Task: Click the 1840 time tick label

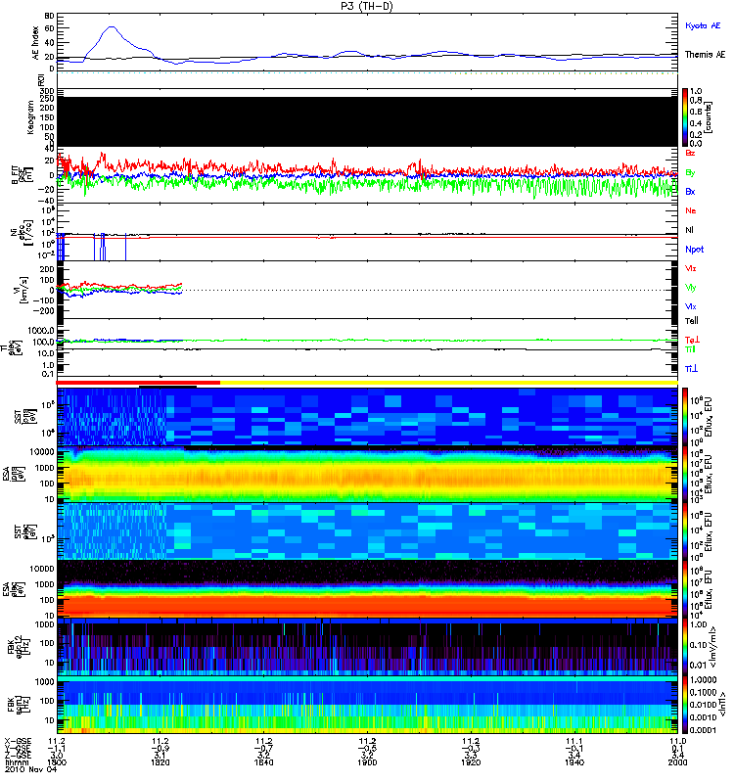Action: click(263, 762)
